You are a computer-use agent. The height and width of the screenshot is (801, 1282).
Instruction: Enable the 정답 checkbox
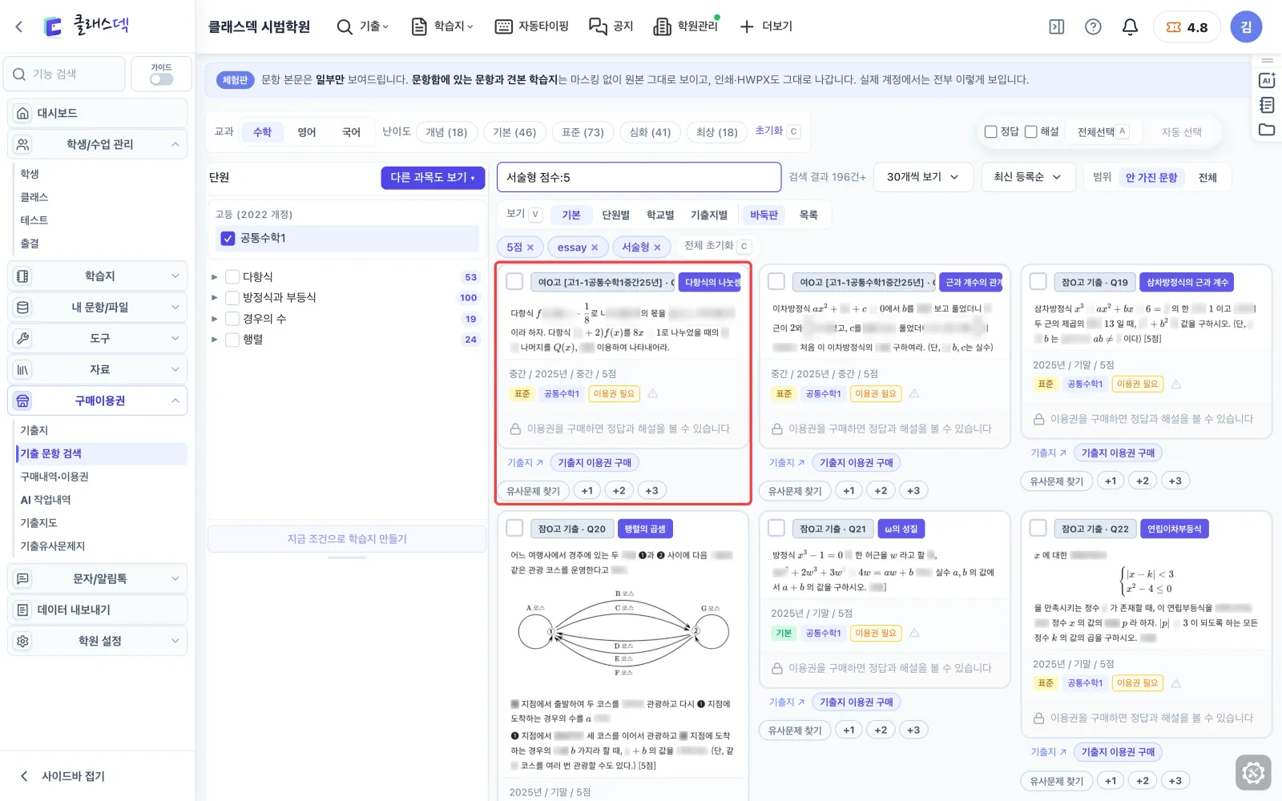(991, 131)
